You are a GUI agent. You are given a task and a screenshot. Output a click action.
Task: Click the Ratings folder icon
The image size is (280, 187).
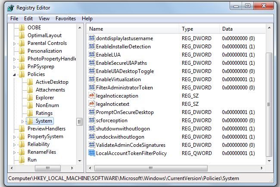tap(30, 113)
